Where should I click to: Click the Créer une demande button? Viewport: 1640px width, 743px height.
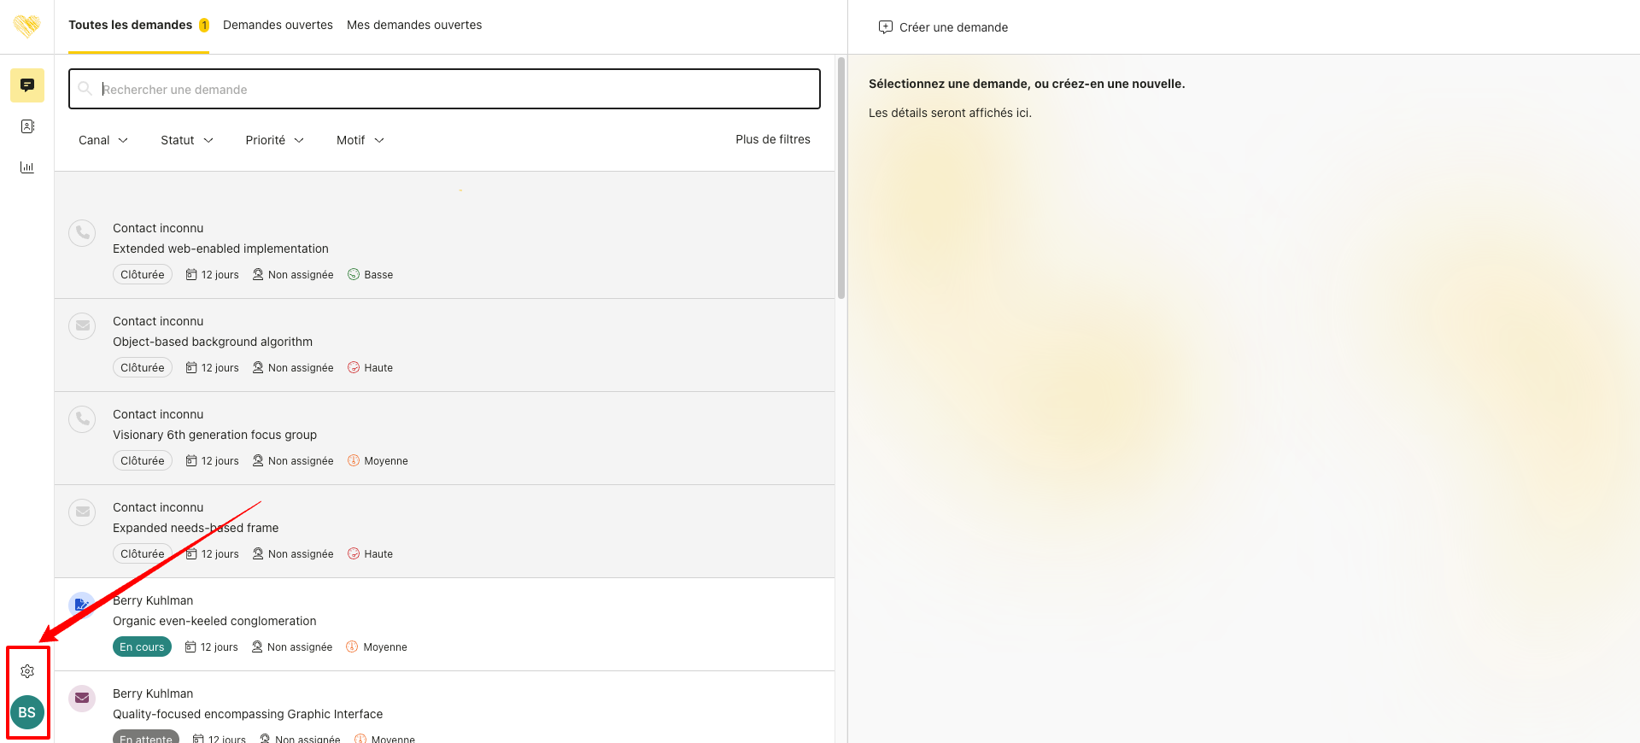(953, 27)
